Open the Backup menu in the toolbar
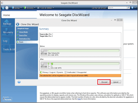Screen dimensions: 138x103 [x=17, y=8]
